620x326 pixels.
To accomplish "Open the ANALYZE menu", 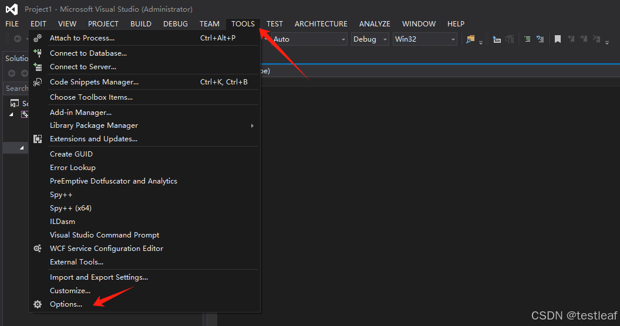I will click(x=375, y=24).
